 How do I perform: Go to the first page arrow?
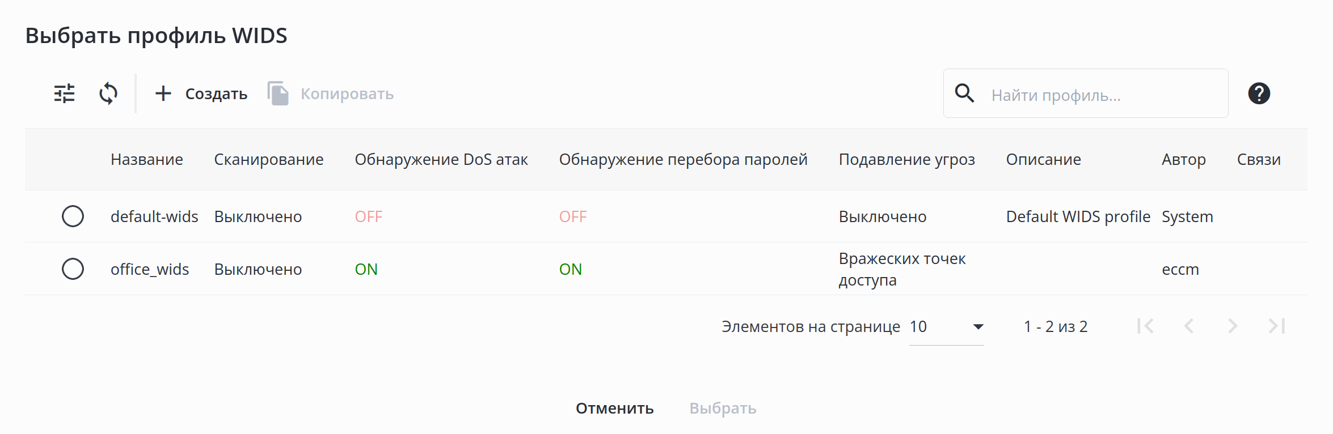(x=1145, y=326)
